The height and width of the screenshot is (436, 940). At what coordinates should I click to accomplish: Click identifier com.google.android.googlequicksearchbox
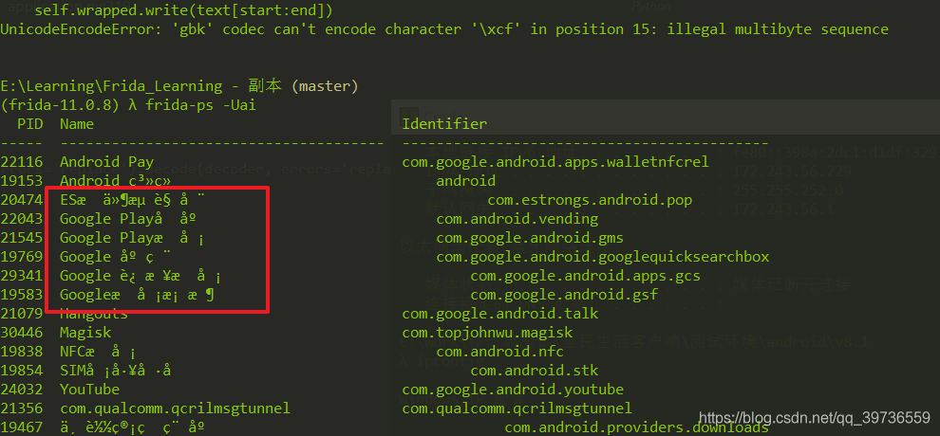coord(603,257)
